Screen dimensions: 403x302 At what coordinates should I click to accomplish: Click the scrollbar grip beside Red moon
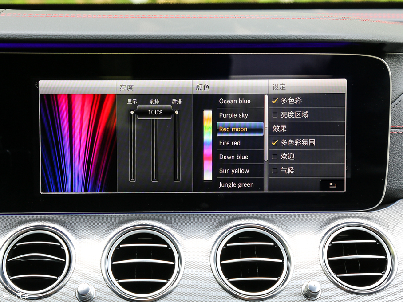pos(266,128)
